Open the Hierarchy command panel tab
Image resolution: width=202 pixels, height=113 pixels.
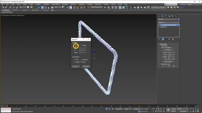coord(166,16)
